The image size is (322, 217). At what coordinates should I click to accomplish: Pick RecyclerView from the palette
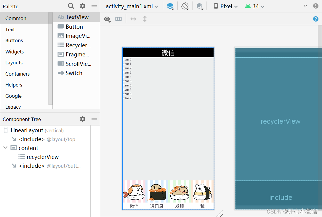tap(76, 45)
